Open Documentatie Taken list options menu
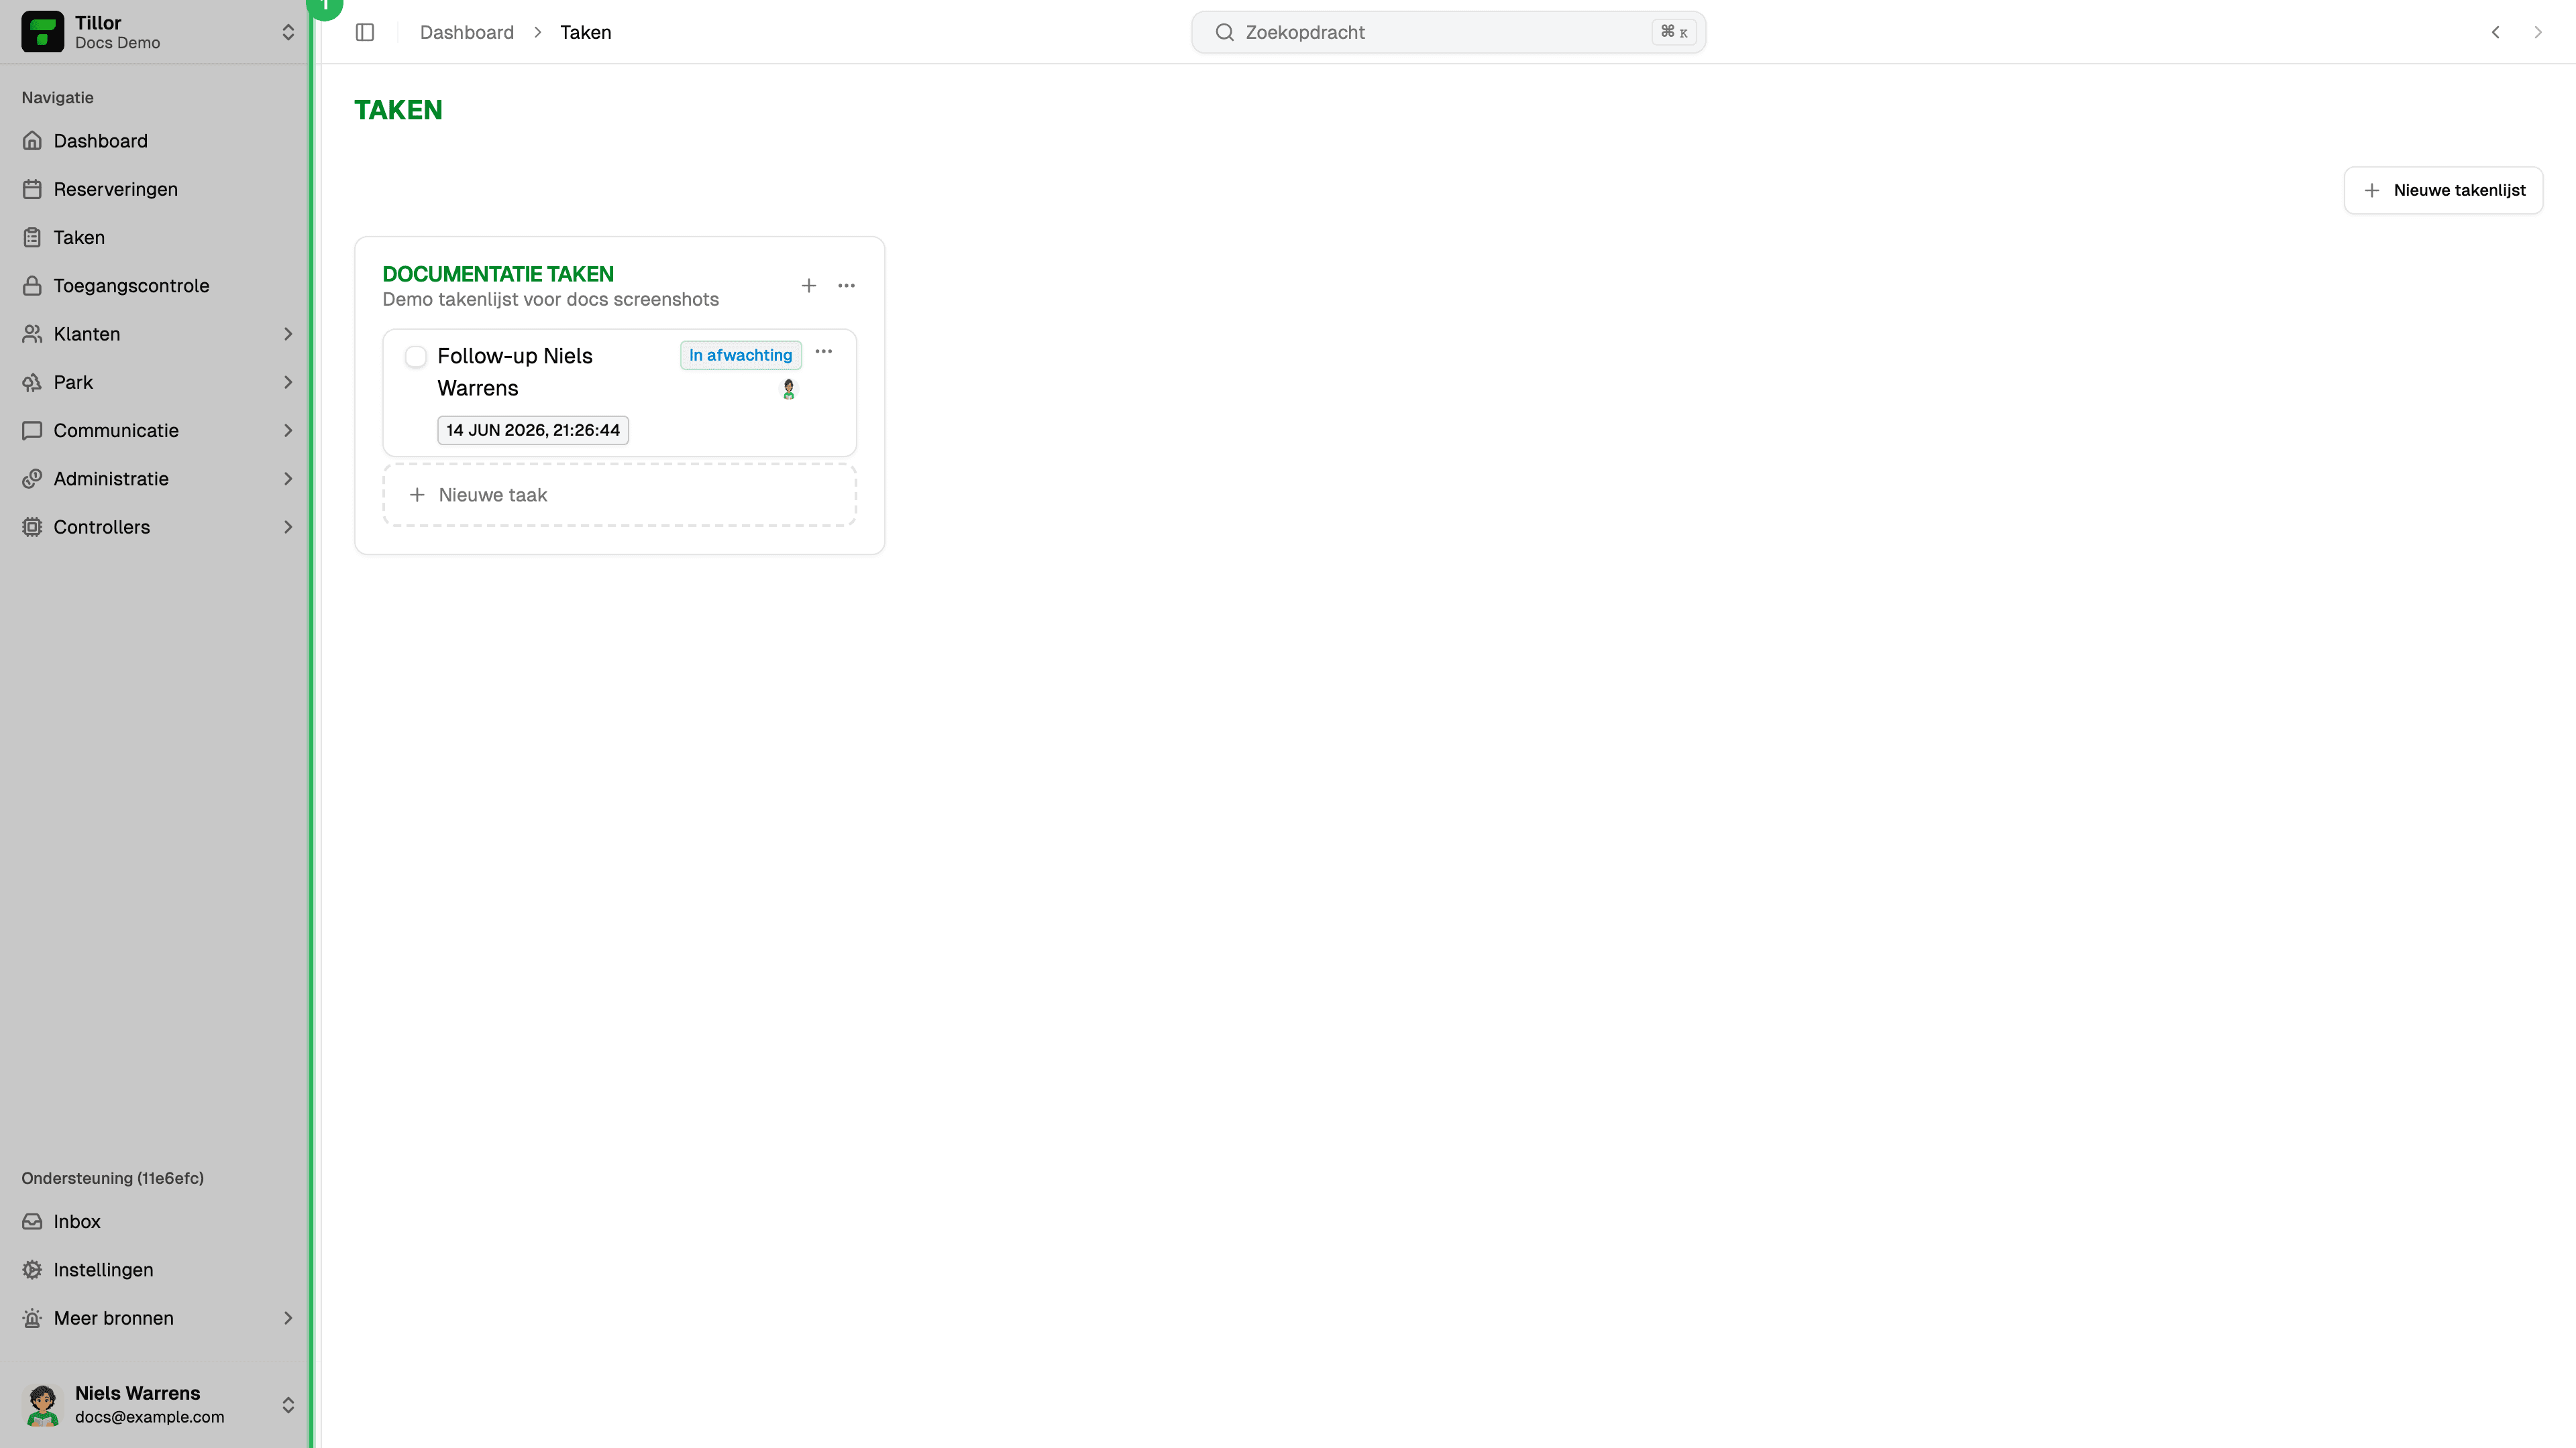Screen dimensions: 2576x1448 (846, 286)
